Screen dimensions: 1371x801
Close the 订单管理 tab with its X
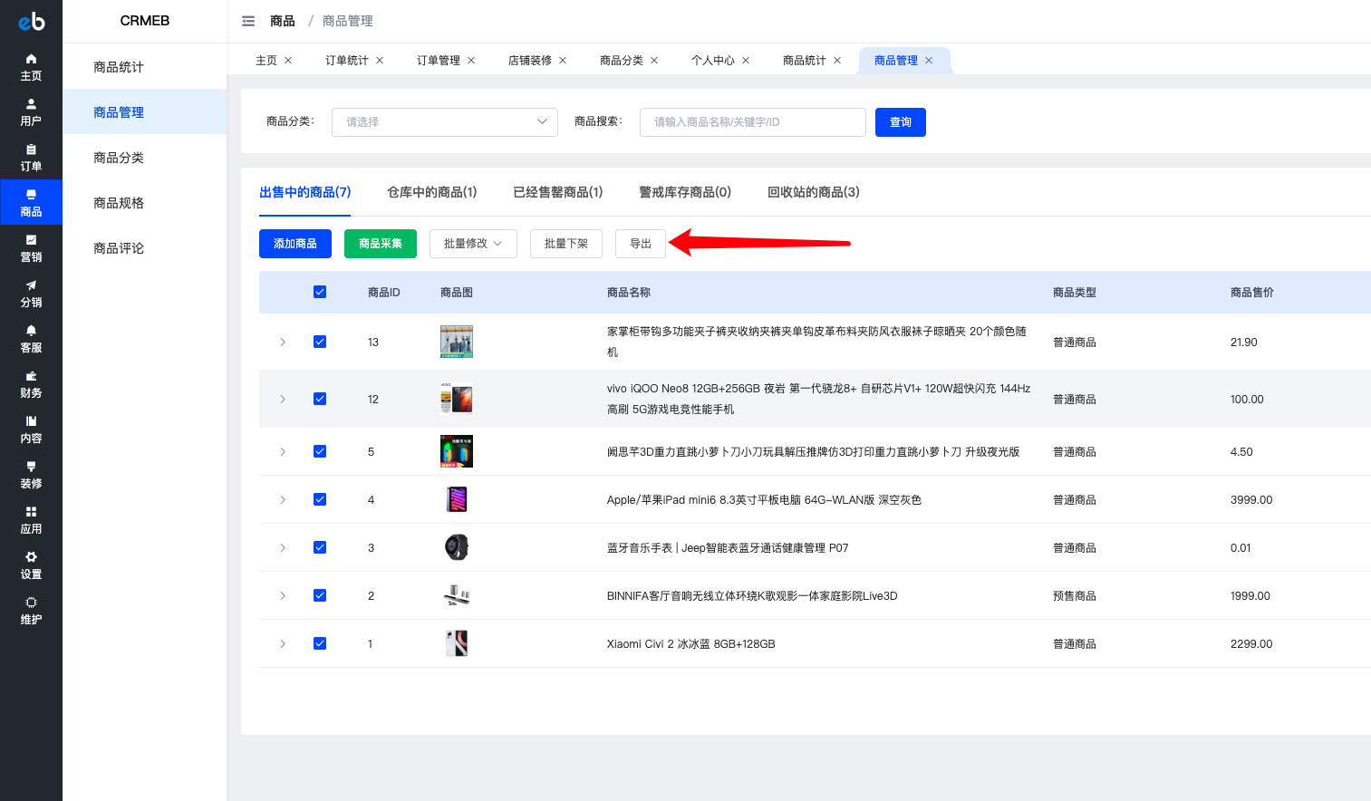click(x=471, y=61)
